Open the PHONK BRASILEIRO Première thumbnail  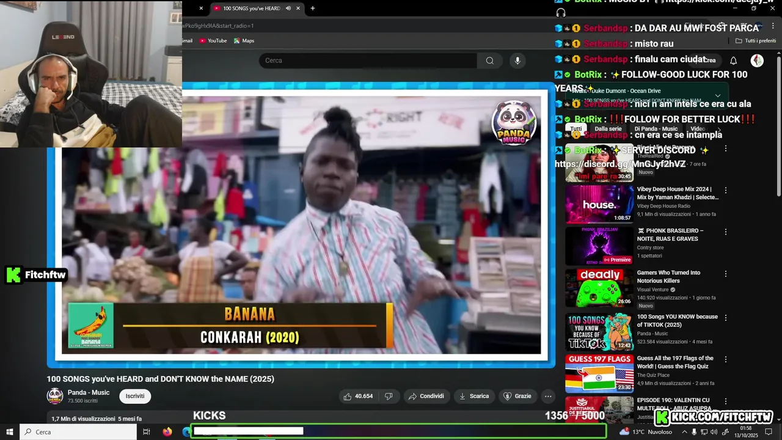(599, 246)
